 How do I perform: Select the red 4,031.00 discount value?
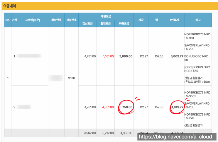click(108, 107)
